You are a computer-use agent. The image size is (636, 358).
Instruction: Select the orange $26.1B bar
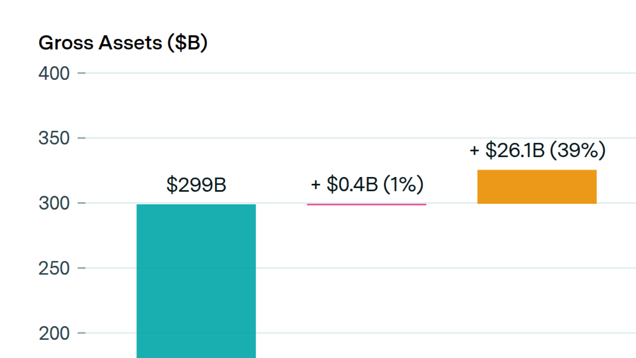click(537, 187)
